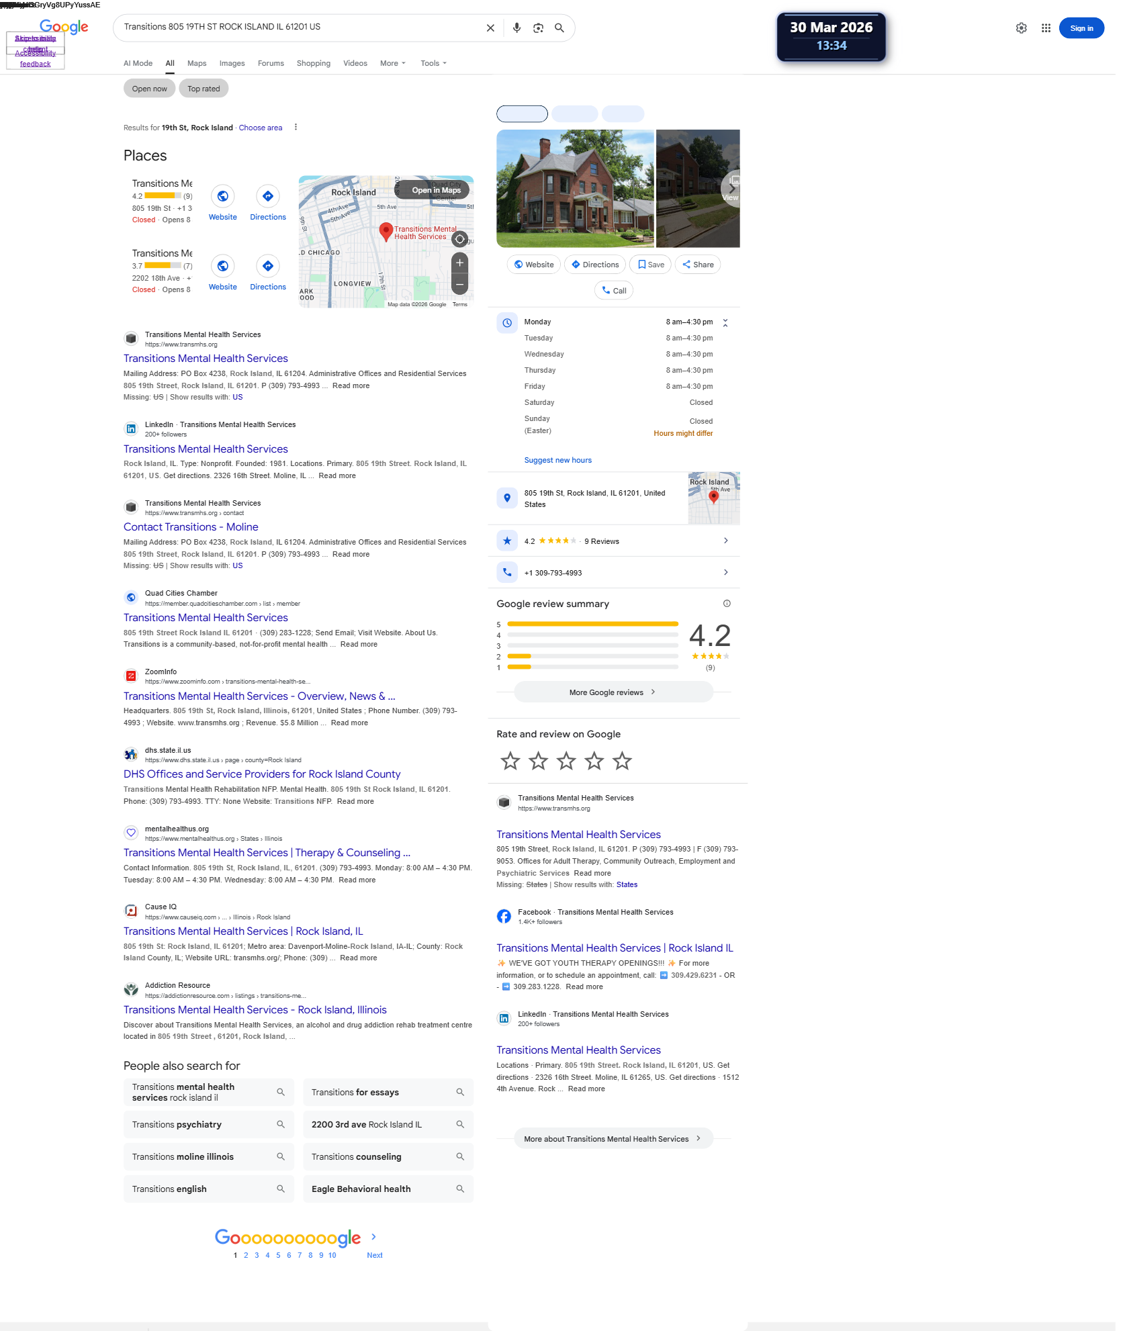The width and height of the screenshot is (1123, 1331).
Task: Click Share button in knowledge panel
Action: point(698,265)
